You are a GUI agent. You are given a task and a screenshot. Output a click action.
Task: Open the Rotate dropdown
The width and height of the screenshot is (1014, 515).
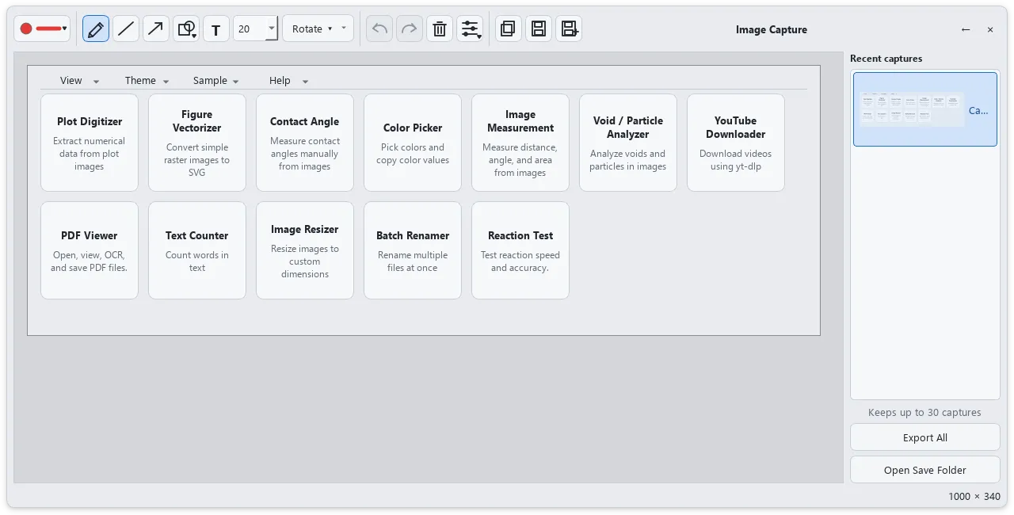[318, 29]
